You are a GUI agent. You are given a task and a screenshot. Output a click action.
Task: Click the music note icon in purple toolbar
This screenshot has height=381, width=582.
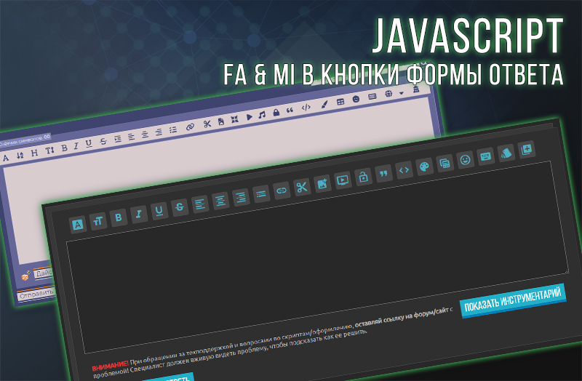(262, 115)
